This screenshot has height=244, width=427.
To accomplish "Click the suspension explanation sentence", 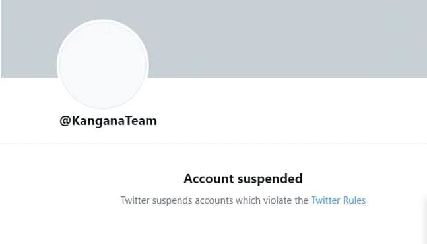I will [x=243, y=200].
